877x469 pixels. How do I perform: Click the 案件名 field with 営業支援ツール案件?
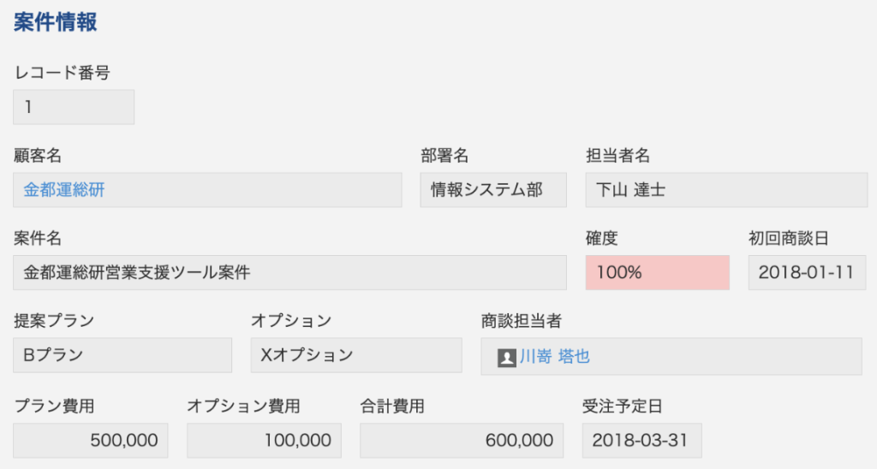coord(289,273)
